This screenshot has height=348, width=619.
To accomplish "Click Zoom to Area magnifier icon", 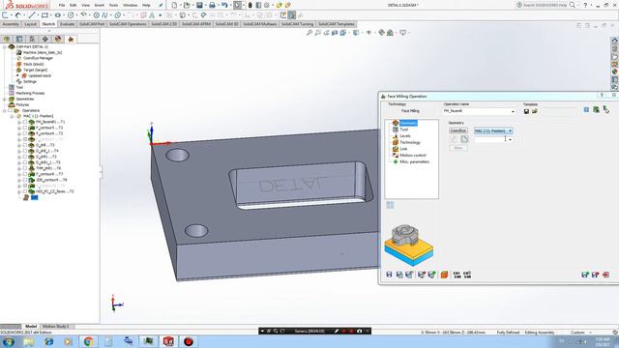I will pyautogui.click(x=318, y=33).
